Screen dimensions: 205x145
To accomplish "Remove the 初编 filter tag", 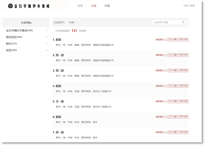I will click(x=75, y=22).
